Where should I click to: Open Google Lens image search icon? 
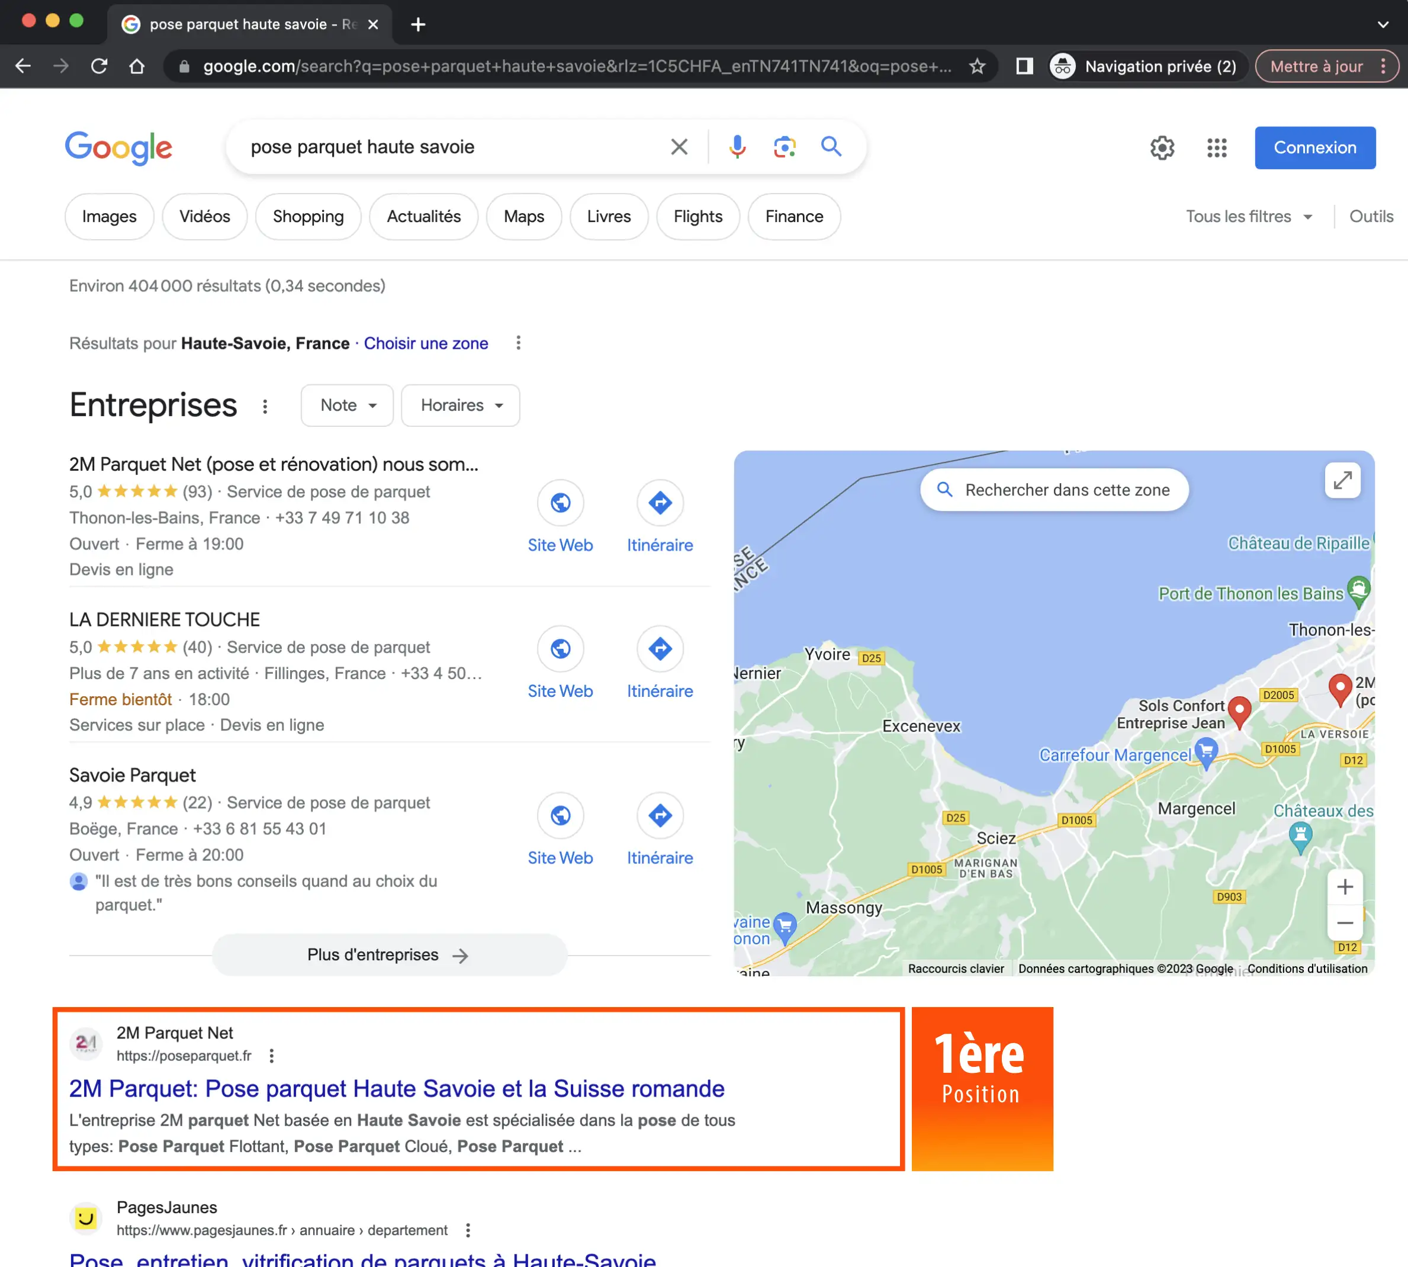pyautogui.click(x=785, y=147)
